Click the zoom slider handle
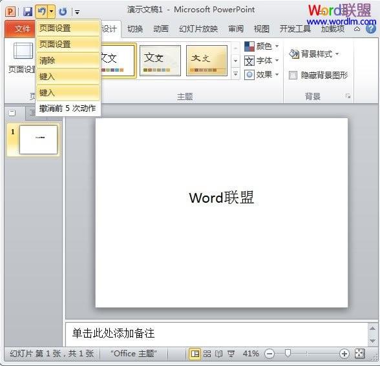 point(288,354)
